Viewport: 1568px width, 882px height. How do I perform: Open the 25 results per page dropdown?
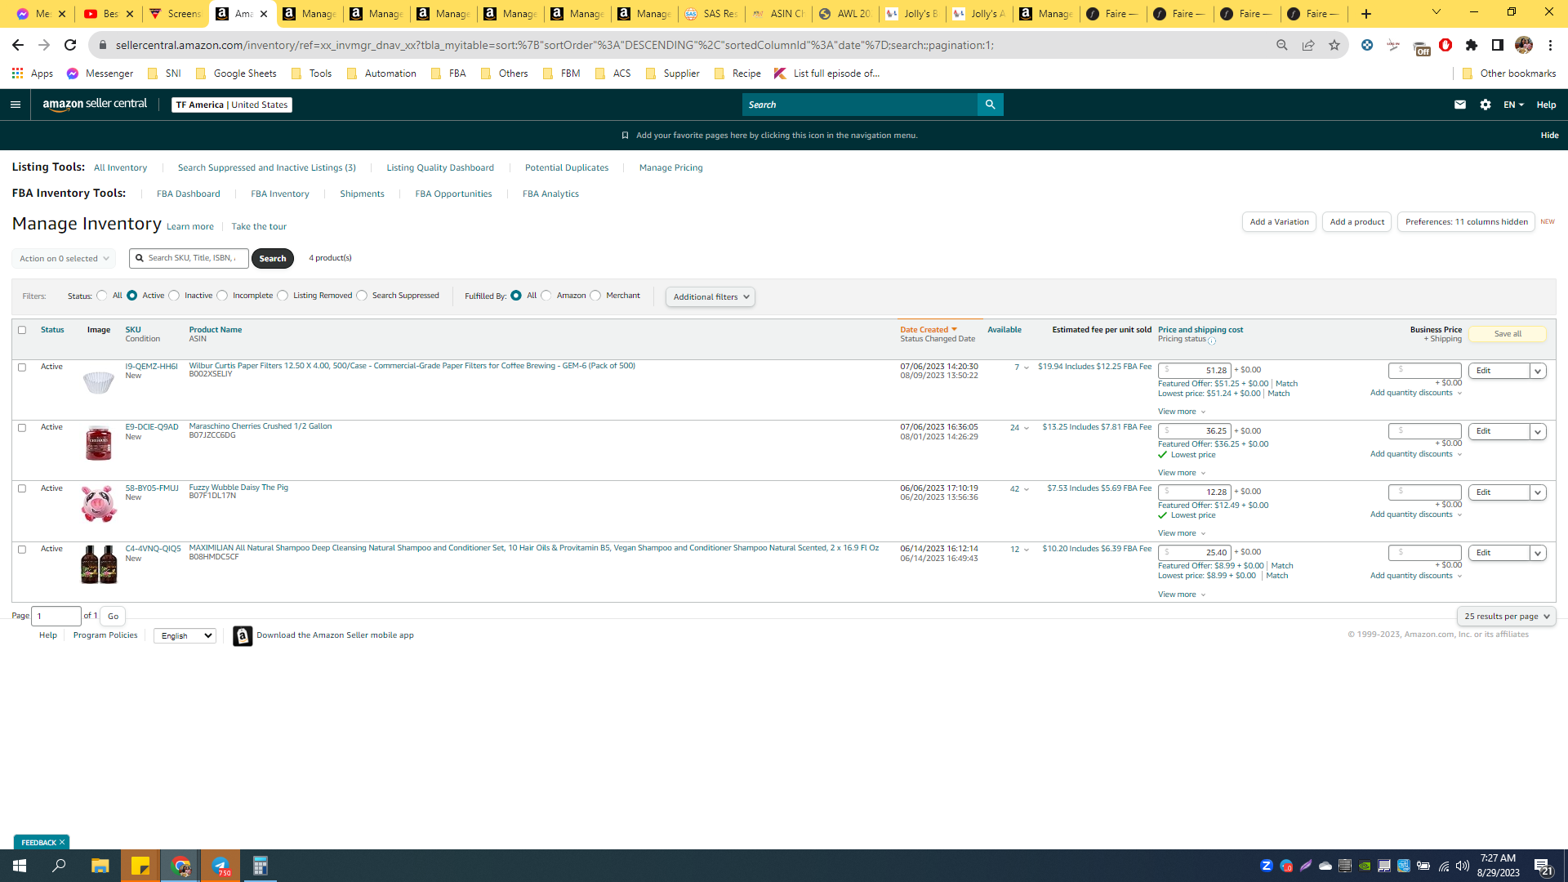(1507, 617)
